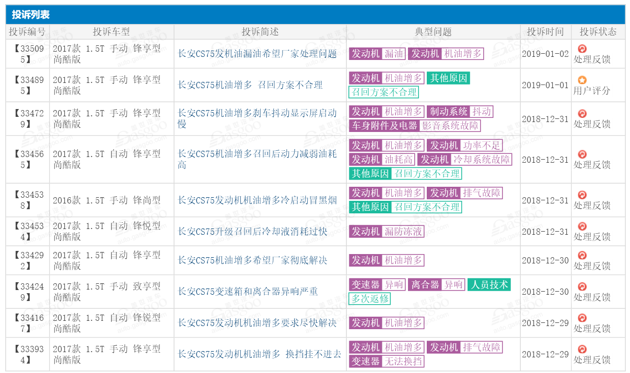Click the 用户评分 status text
The image size is (630, 373).
(x=591, y=91)
